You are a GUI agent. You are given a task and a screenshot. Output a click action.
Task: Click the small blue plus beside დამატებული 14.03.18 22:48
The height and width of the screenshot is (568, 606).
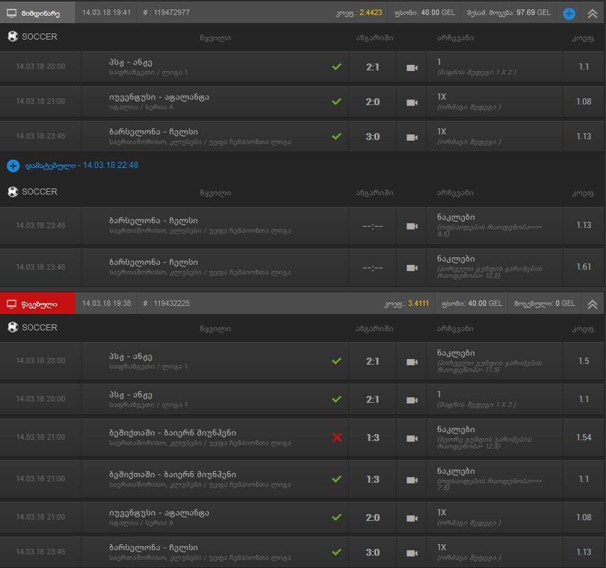pyautogui.click(x=13, y=165)
